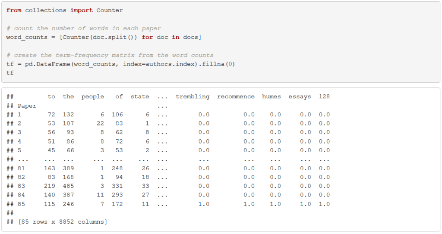Click the value 485 in row 83
This screenshot has height=234, width=442.
point(68,186)
